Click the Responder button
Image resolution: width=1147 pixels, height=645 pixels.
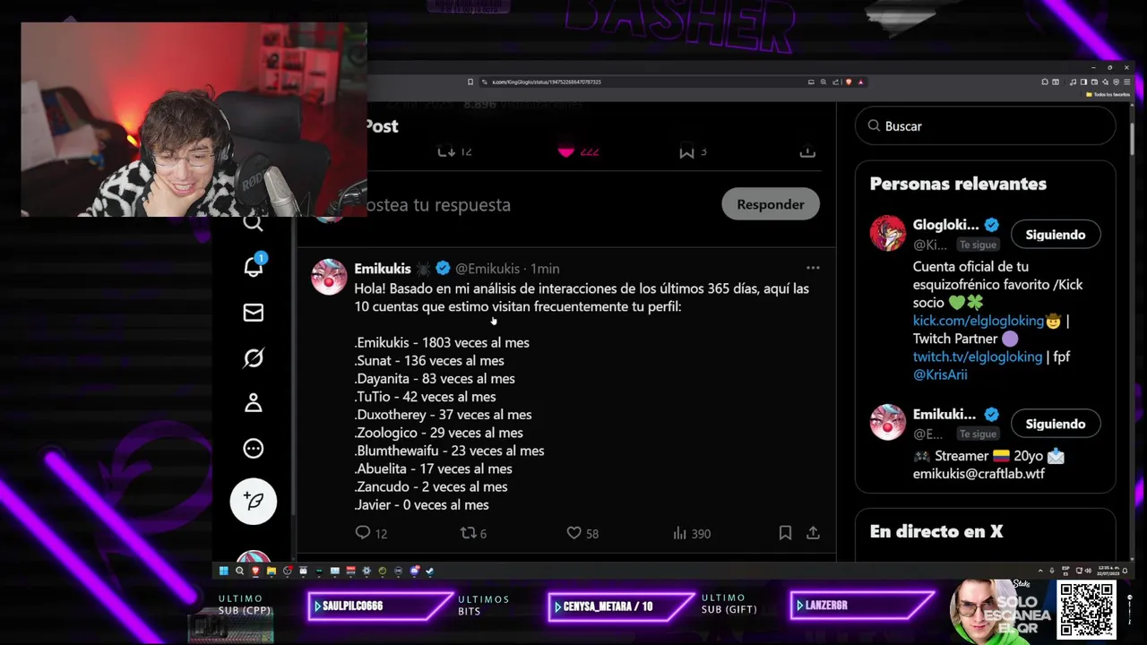pos(771,204)
